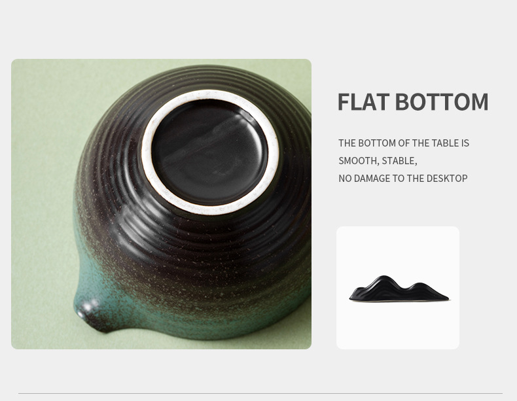
Task: Click the taller left peak of mountain piece
Action: point(384,280)
